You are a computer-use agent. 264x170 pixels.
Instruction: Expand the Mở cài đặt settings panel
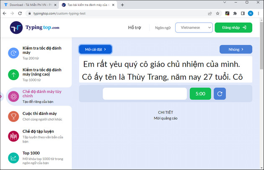[x=95, y=49]
